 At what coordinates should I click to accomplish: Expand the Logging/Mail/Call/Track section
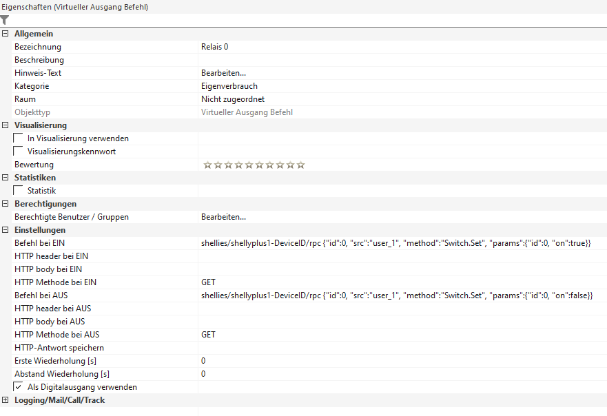coord(6,400)
